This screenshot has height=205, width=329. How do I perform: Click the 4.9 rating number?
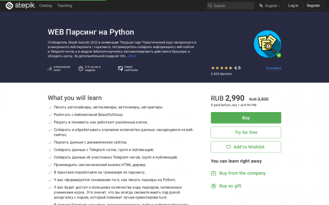237,68
